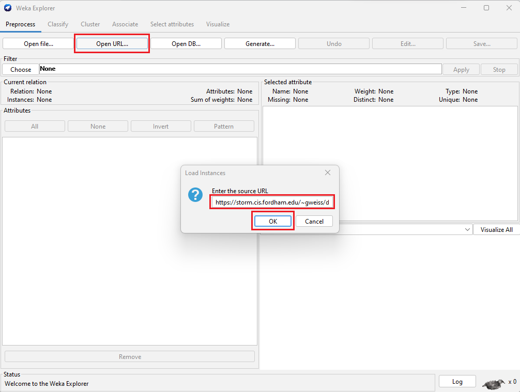520x392 pixels.
Task: Click the 'Load Instances' dialog title
Action: [205, 173]
